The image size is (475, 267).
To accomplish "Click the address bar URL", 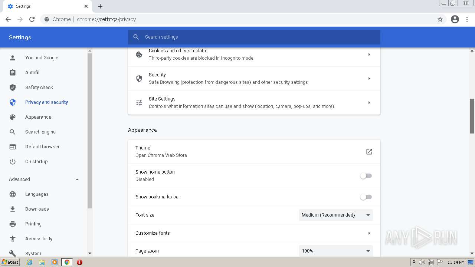I will coord(106,19).
